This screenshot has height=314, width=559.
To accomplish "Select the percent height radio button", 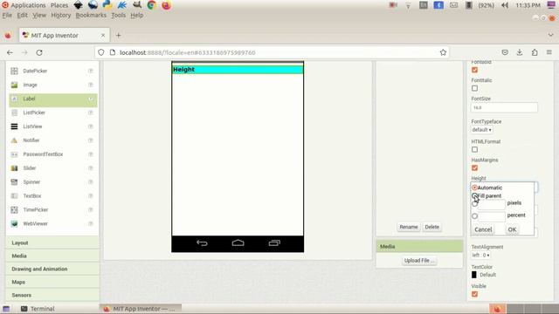I will 474,215.
